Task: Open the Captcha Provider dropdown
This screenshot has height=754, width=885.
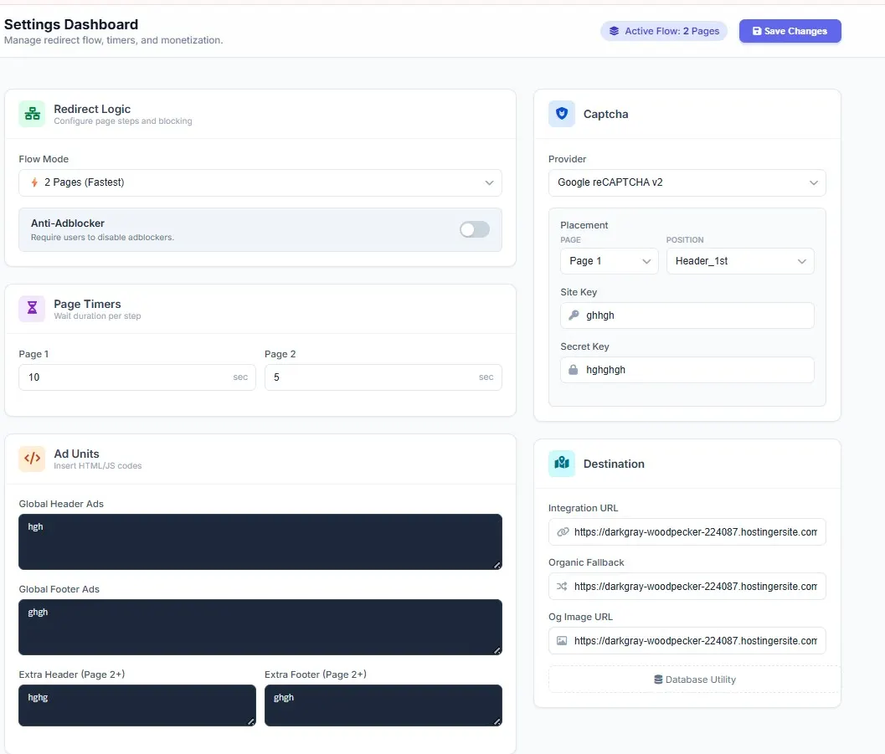Action: click(x=687, y=182)
